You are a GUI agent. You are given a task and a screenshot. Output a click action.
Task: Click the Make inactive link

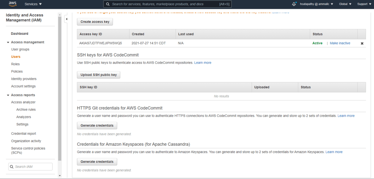tap(340, 43)
